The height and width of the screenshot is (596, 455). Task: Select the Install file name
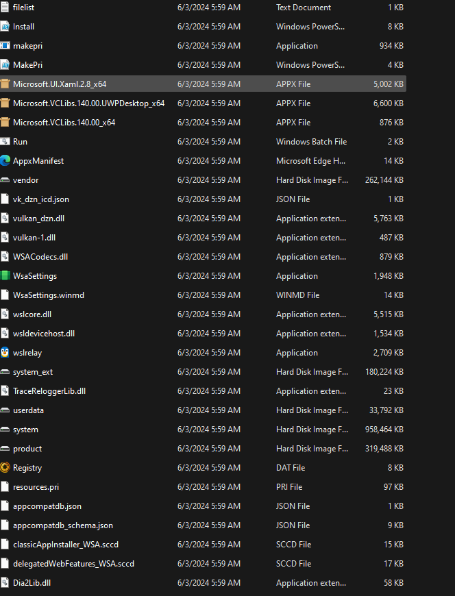(x=23, y=27)
